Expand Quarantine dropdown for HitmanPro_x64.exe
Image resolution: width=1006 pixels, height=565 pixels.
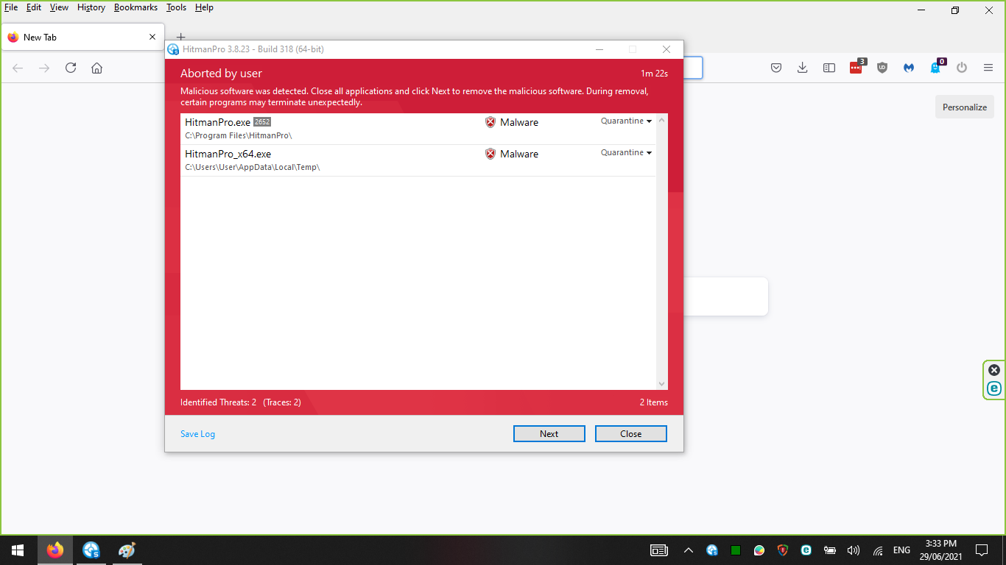click(627, 153)
